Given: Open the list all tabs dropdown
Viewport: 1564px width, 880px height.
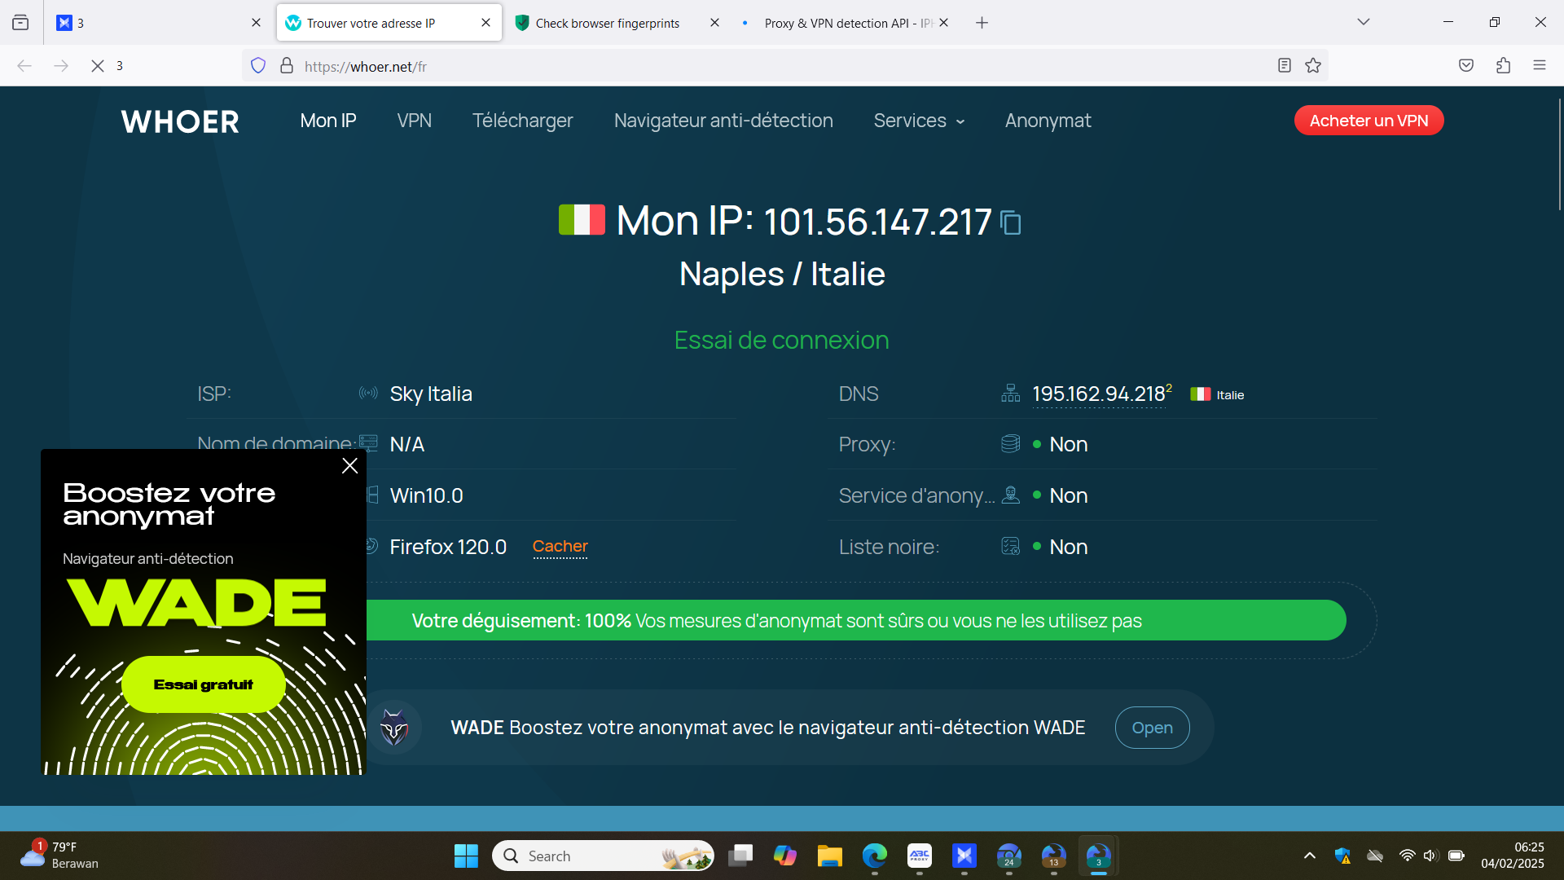Looking at the screenshot, I should tap(1364, 22).
